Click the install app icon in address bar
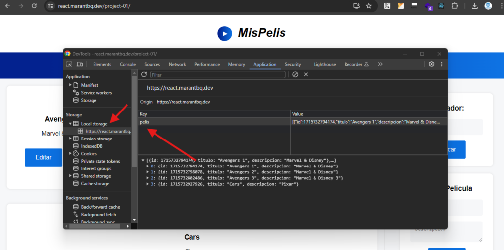This screenshot has width=504, height=250. coord(356,6)
